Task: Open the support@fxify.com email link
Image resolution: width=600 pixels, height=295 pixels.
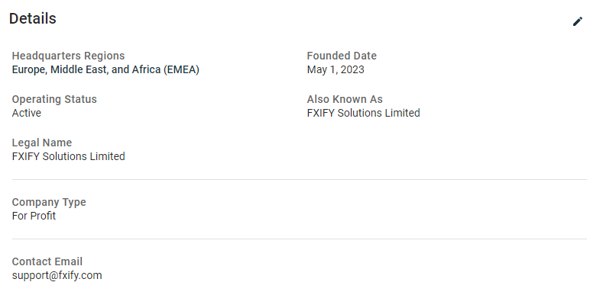Action: click(x=57, y=275)
